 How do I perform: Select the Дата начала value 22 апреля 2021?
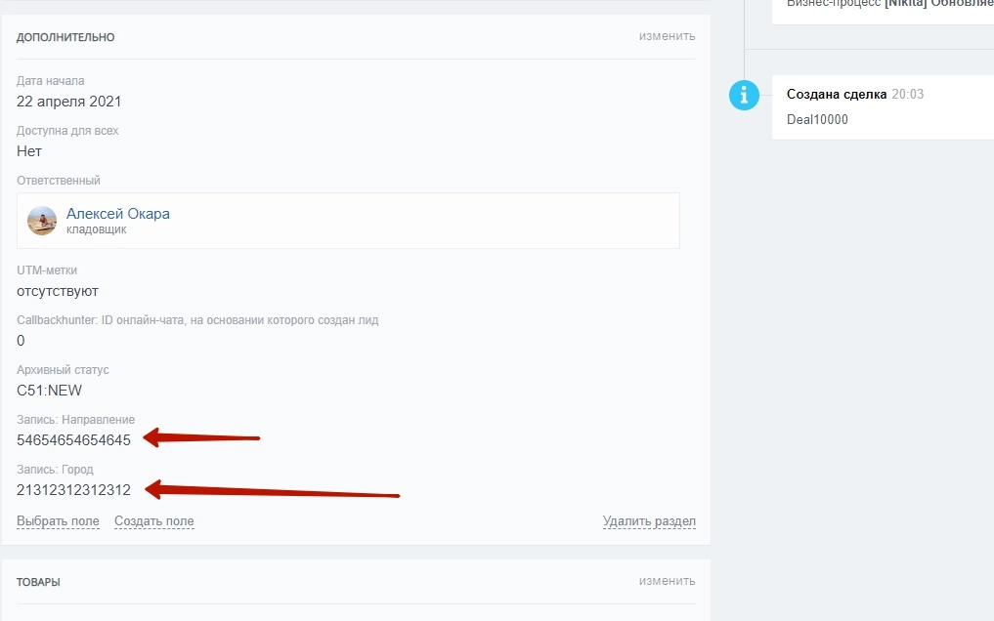click(69, 102)
